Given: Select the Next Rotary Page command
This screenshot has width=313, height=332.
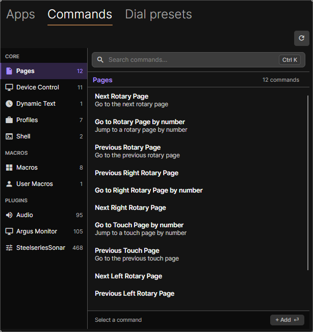Looking at the screenshot, I should pos(198,100).
